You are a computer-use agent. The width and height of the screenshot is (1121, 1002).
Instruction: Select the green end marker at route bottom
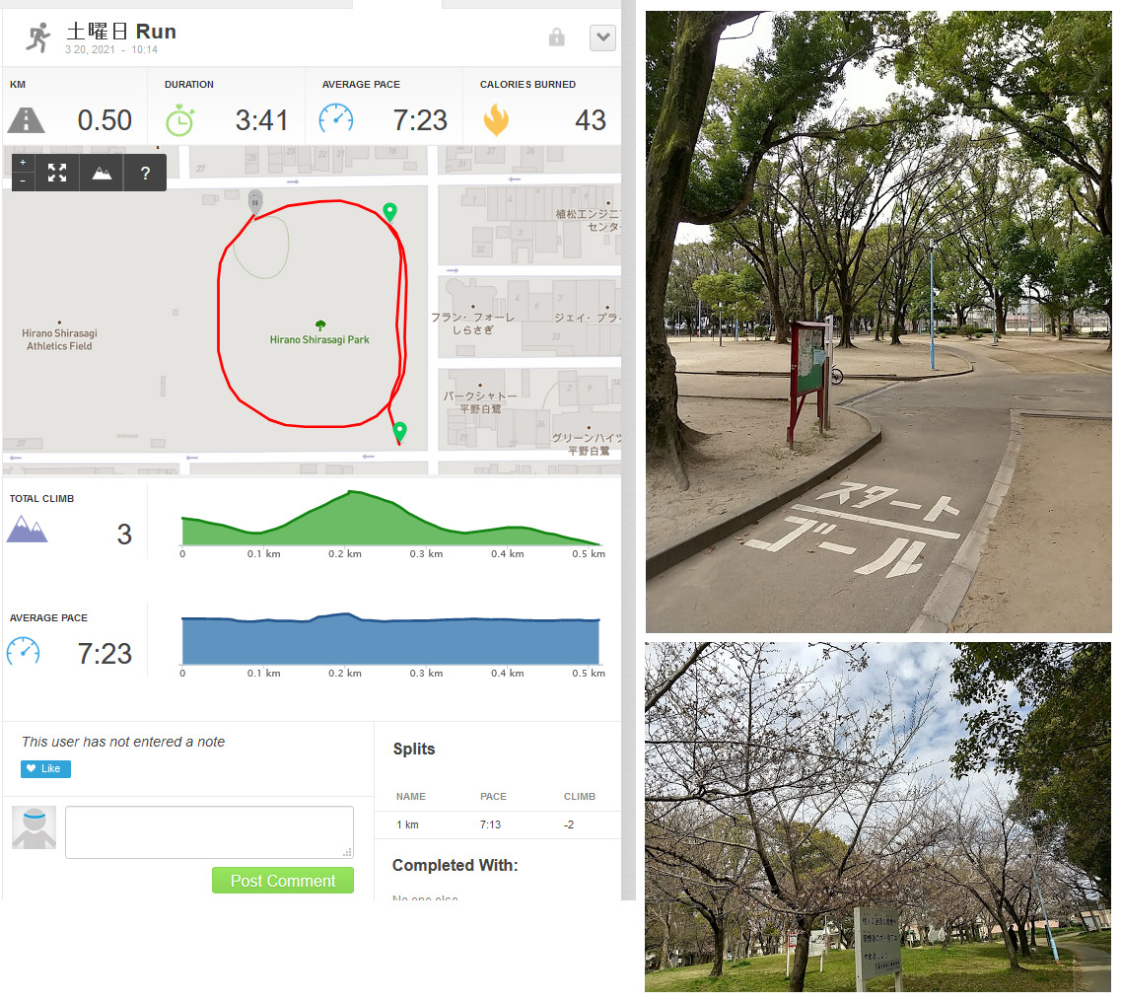click(400, 431)
